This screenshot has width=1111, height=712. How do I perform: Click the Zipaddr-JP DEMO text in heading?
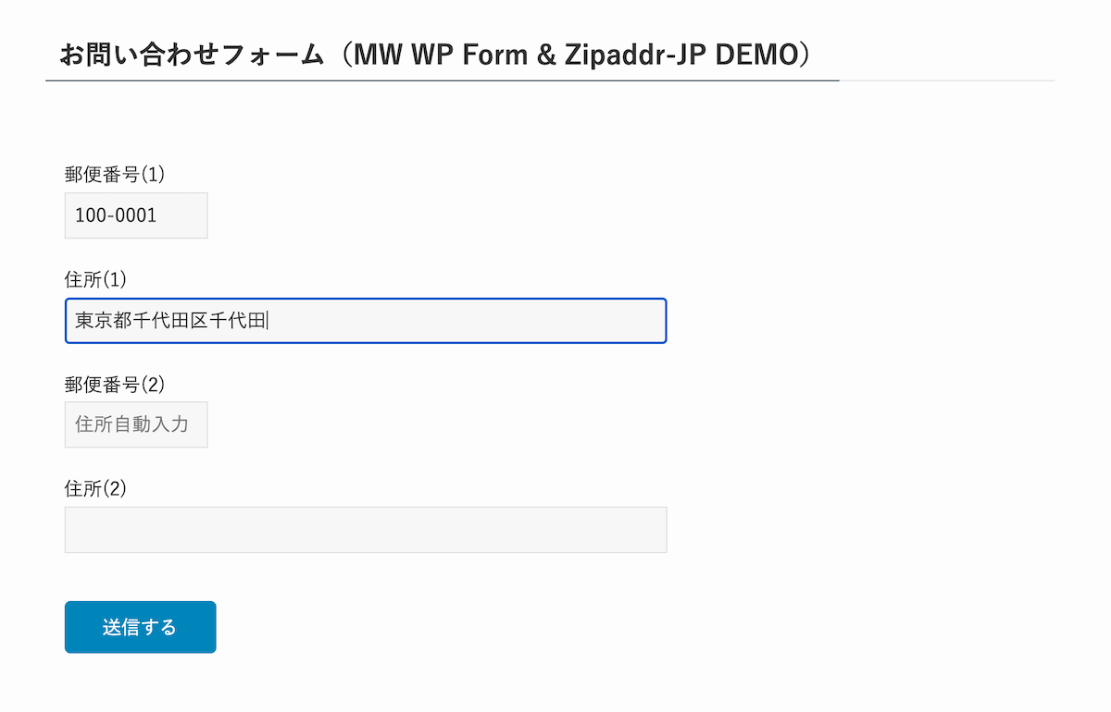[x=687, y=54]
